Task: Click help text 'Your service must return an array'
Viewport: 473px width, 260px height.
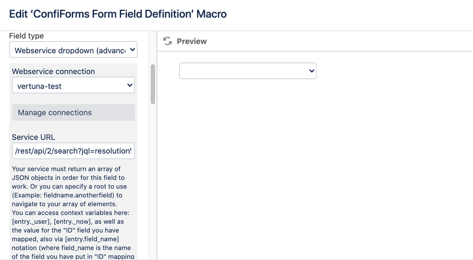Action: 66,169
